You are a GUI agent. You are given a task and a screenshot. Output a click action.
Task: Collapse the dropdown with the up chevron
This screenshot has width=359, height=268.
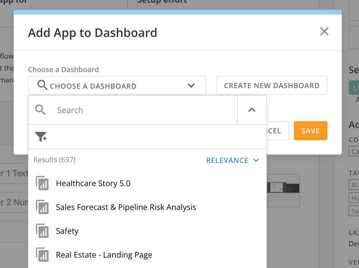pos(252,110)
